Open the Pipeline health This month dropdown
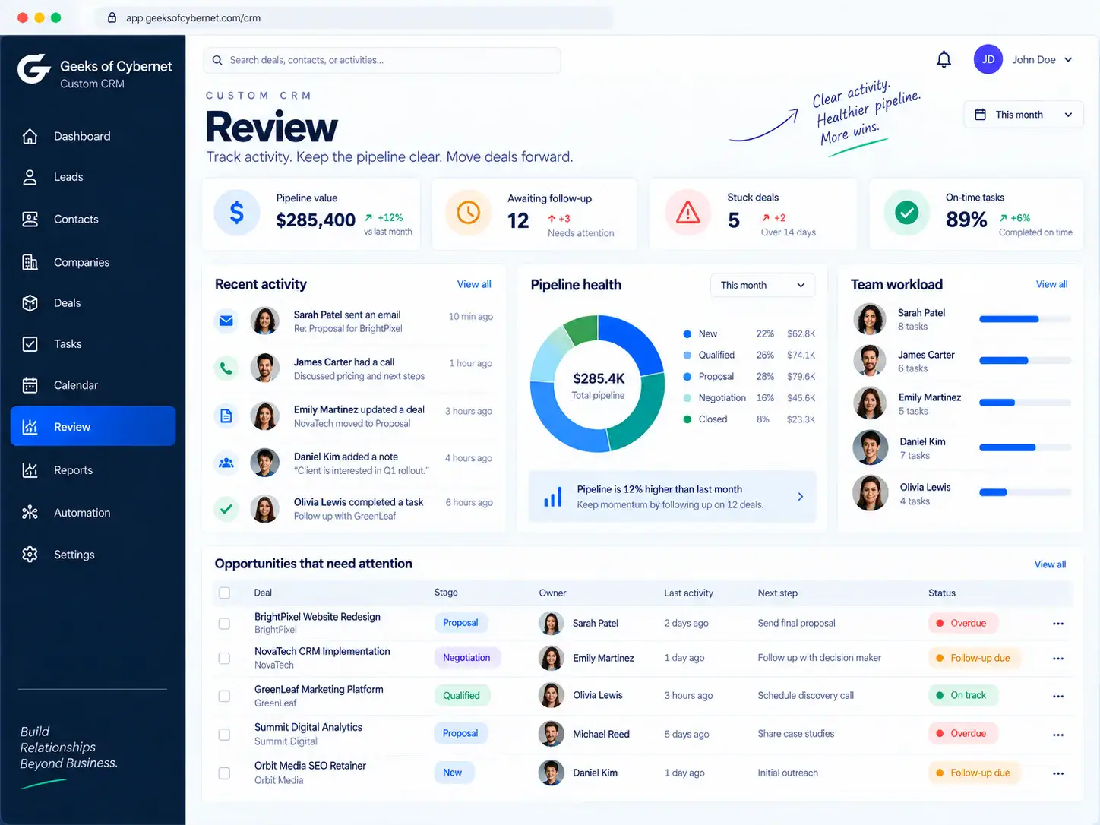The height and width of the screenshot is (825, 1100). 763,285
